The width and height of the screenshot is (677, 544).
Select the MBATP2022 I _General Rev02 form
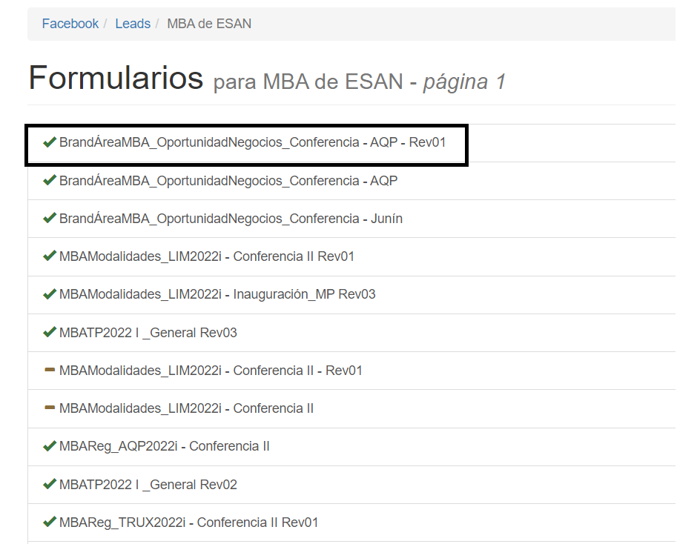(148, 485)
